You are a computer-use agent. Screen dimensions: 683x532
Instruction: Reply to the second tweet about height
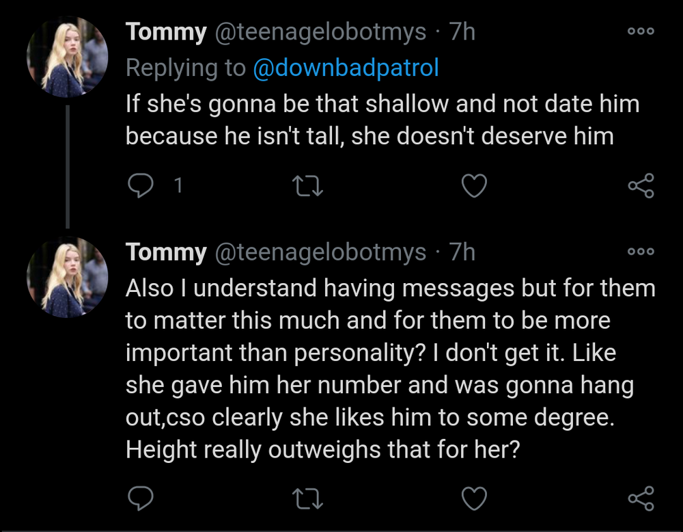click(141, 498)
